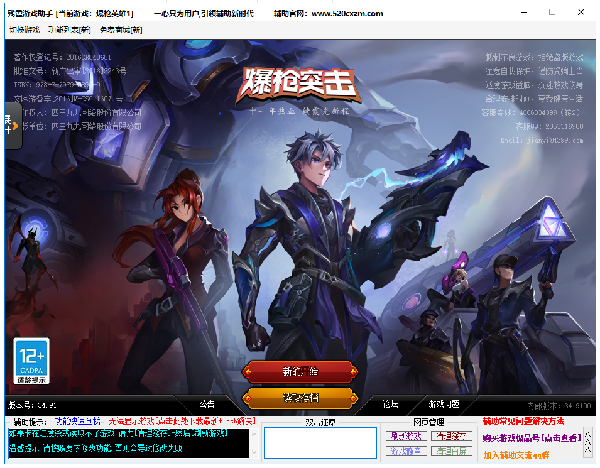The height and width of the screenshot is (468, 600).
Task: Click inside the 双击还原 input box
Action: (x=321, y=442)
